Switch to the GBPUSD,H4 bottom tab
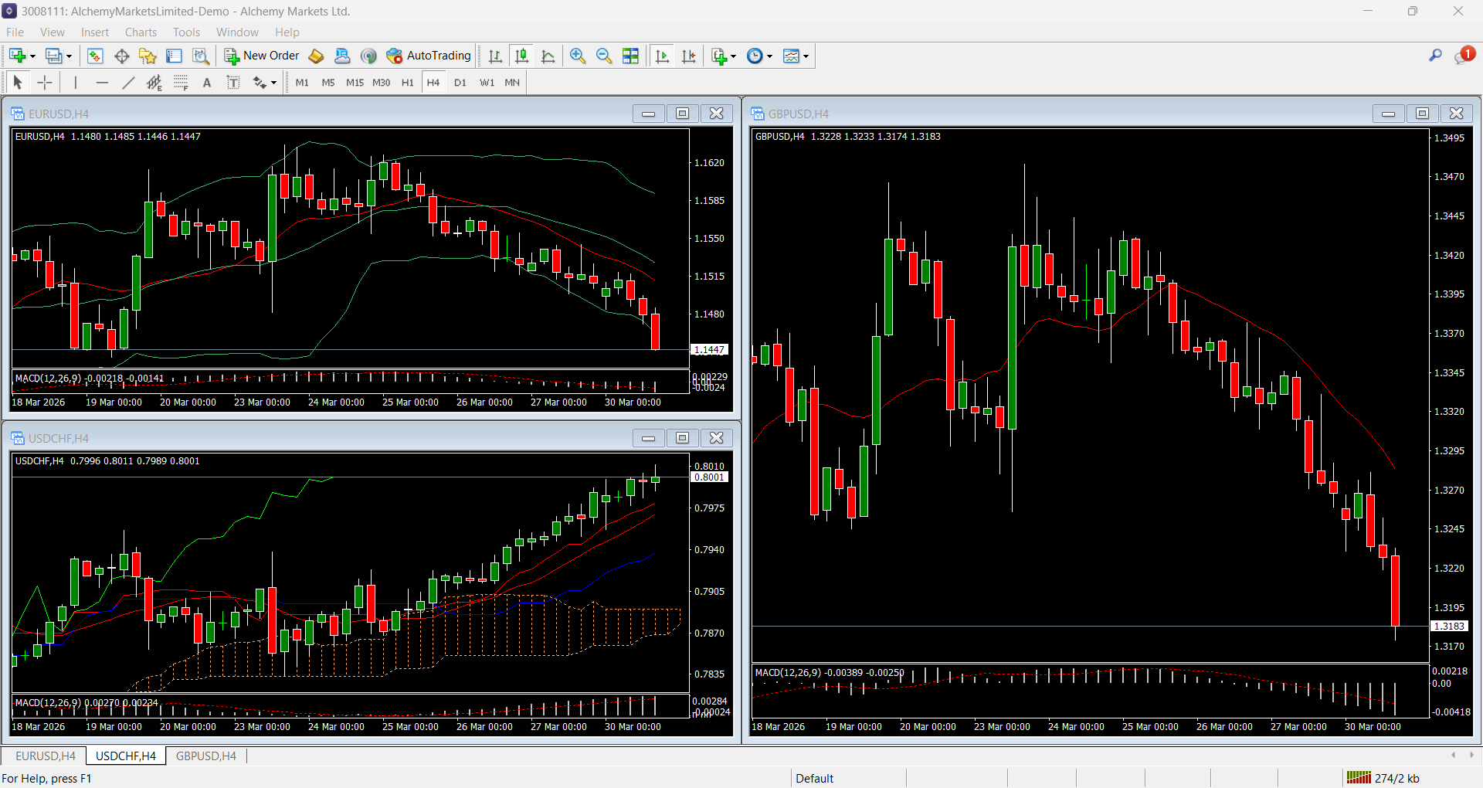Viewport: 1483px width, 788px height. (x=206, y=756)
